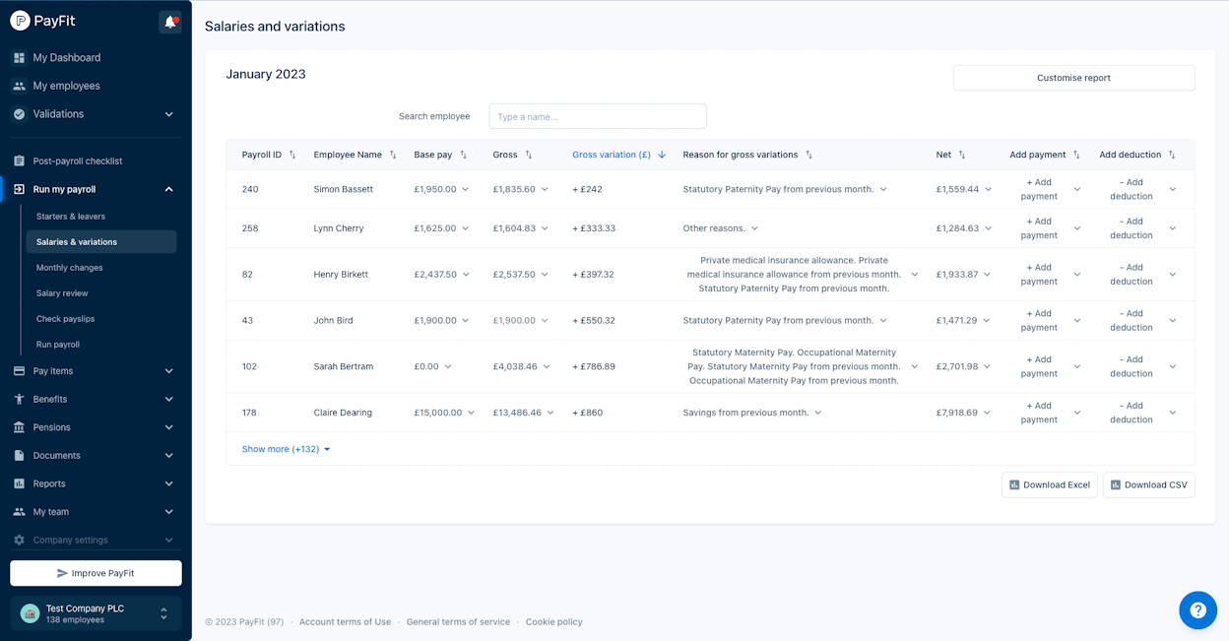Select Salaries & variations menu item

click(101, 242)
